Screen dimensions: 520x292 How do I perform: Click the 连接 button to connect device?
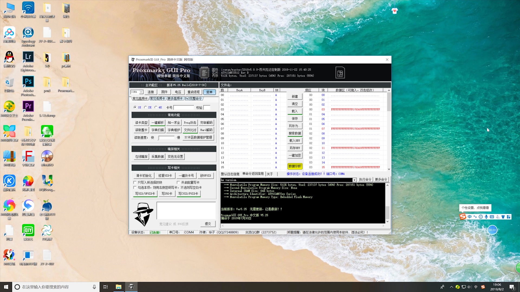tap(151, 92)
